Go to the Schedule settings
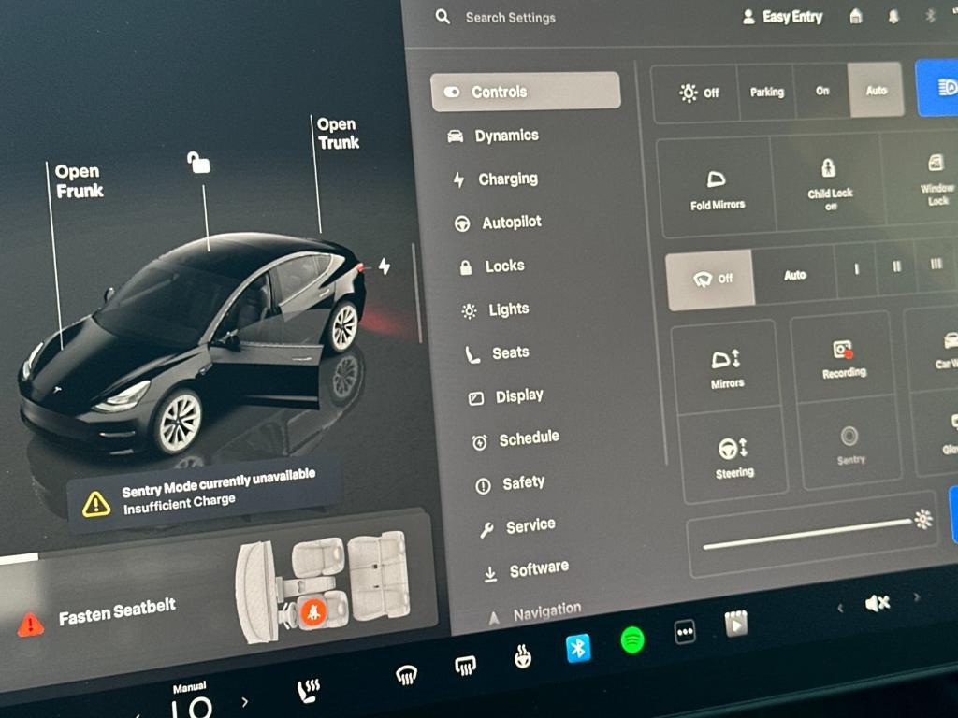The width and height of the screenshot is (958, 718). 515,439
